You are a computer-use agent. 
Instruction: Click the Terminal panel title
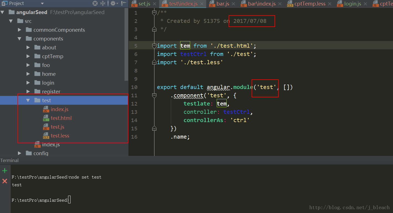9,160
